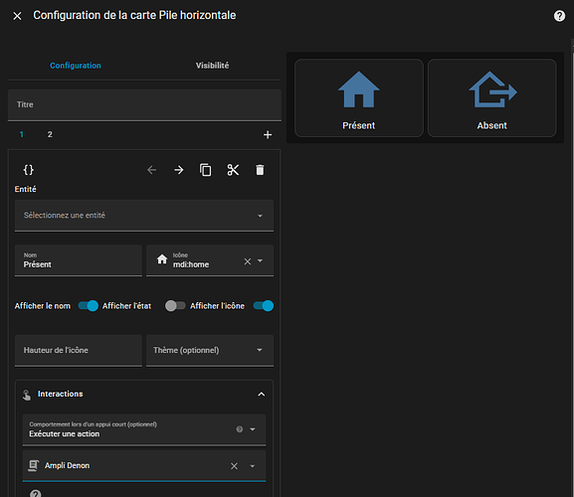
Task: Add a new card with plus icon
Action: tap(268, 135)
